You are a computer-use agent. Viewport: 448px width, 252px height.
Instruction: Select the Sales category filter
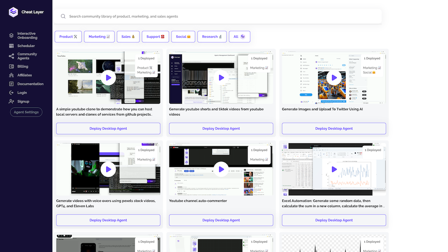tap(128, 37)
